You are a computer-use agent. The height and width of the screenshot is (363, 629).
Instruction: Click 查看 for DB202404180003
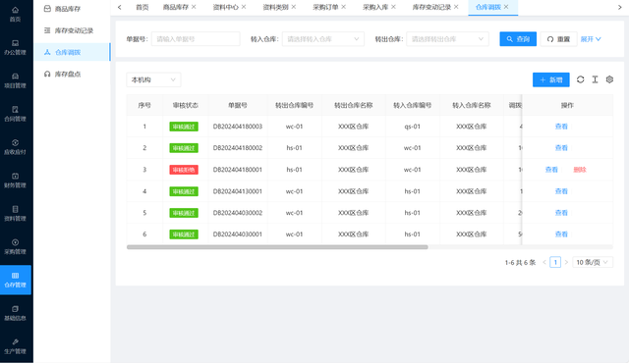561,127
